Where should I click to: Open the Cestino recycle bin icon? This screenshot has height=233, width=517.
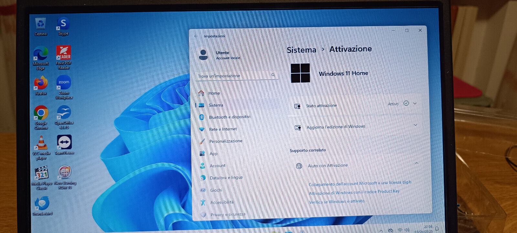(x=40, y=26)
